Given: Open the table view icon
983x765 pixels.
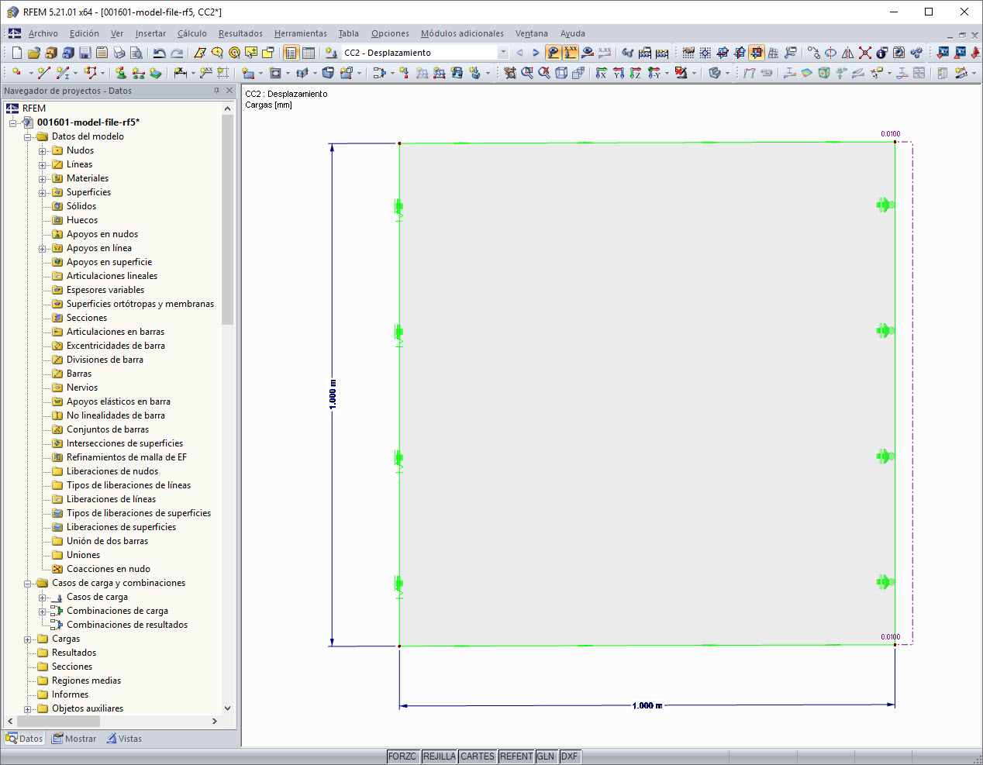Looking at the screenshot, I should pyautogui.click(x=308, y=53).
